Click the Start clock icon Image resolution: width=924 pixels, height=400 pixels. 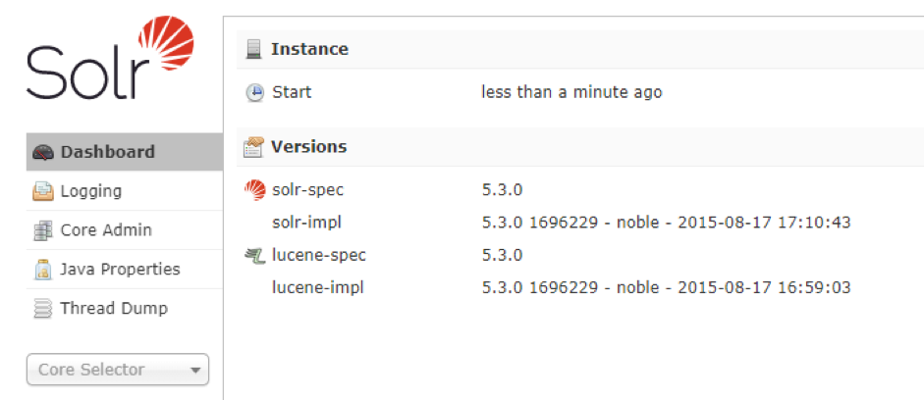coord(254,92)
